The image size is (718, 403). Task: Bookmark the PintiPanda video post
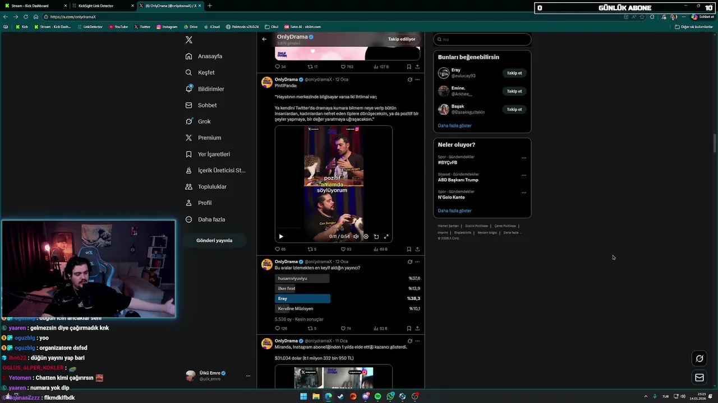coord(409,249)
